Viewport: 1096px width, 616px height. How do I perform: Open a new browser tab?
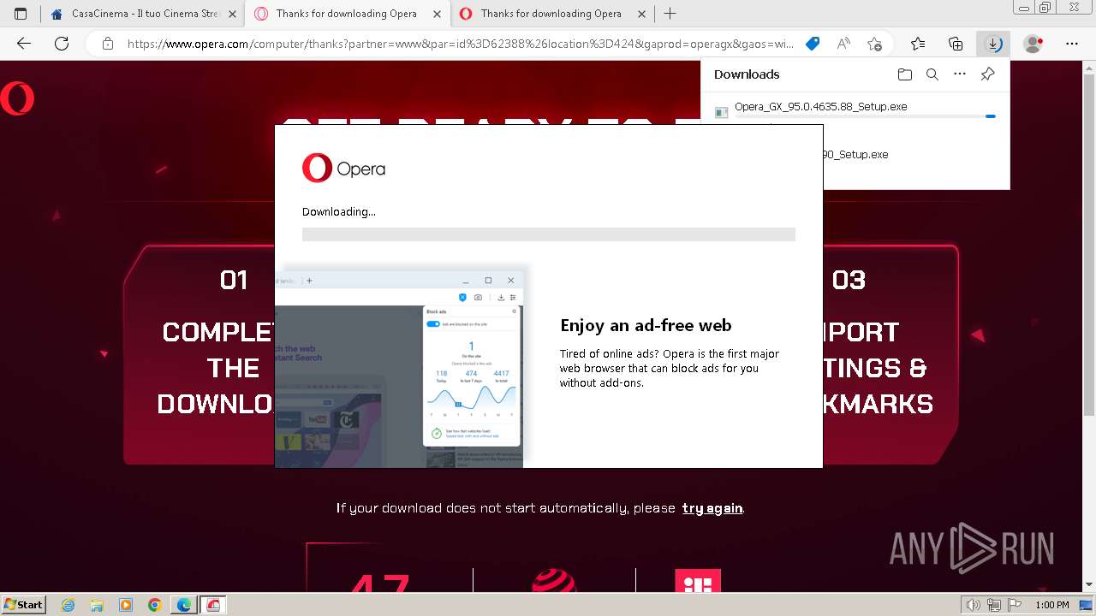(670, 14)
